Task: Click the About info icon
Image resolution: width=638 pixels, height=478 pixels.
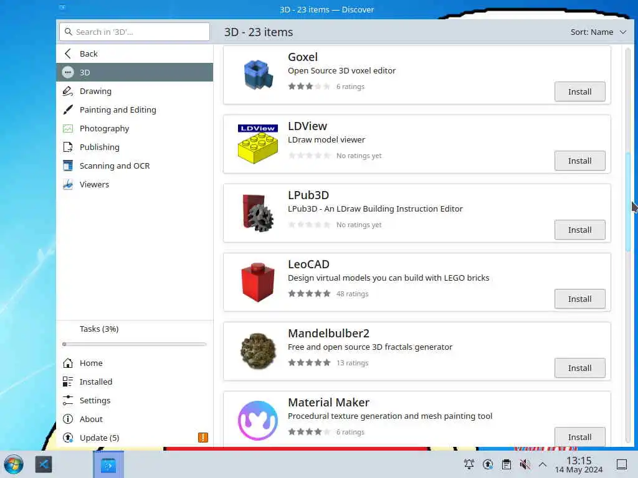Action: (x=67, y=419)
